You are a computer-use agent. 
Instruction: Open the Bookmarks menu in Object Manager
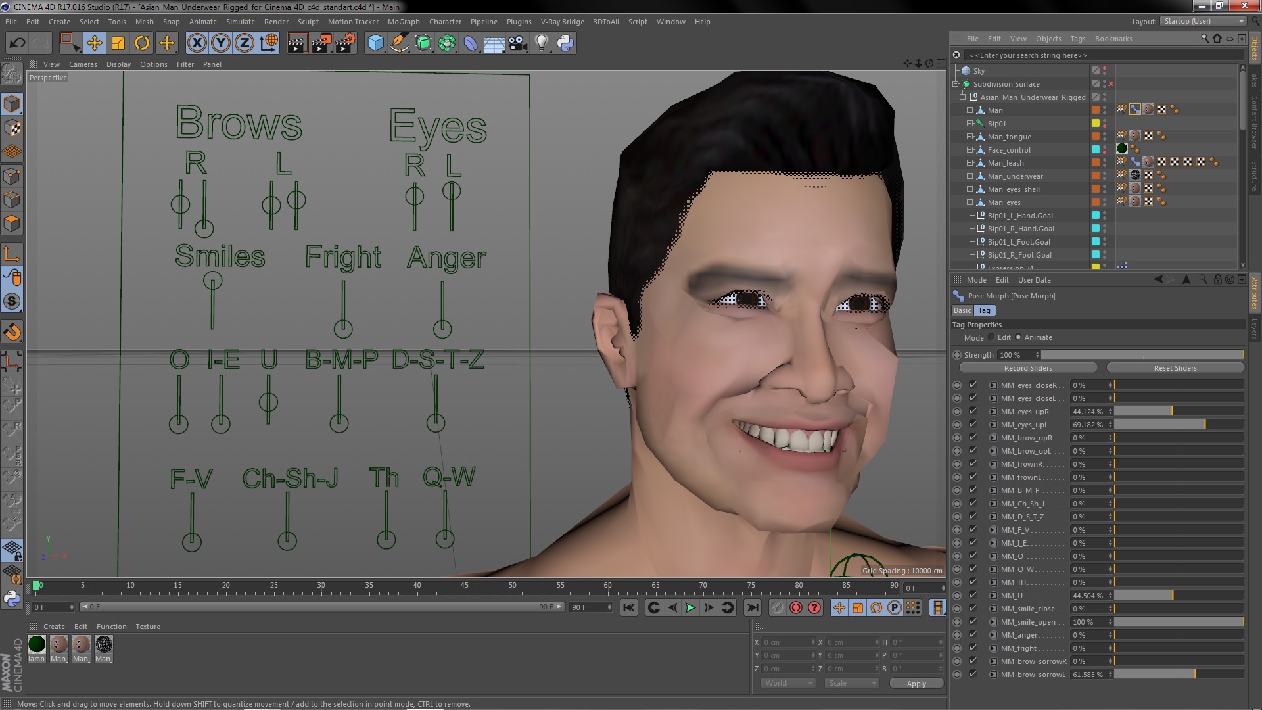(x=1113, y=39)
